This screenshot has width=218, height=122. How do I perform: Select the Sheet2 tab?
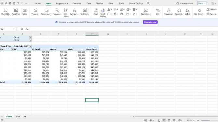click(x=9, y=116)
